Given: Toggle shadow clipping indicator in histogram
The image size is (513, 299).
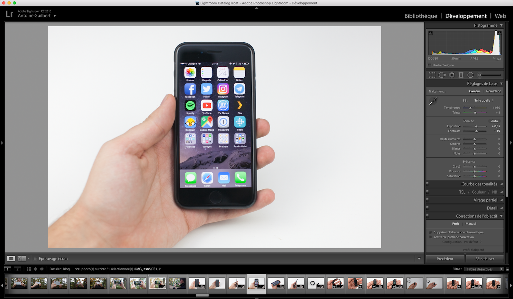Looking at the screenshot, I should click(430, 33).
